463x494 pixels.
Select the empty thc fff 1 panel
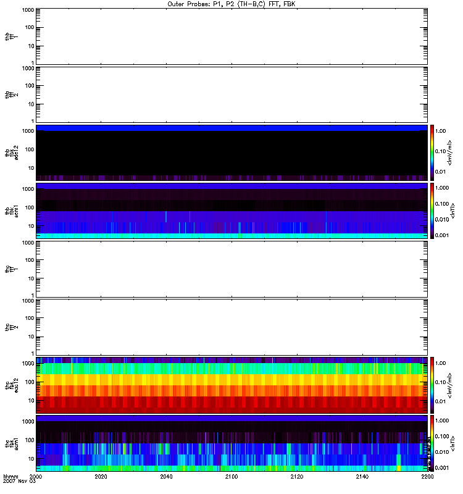click(231, 269)
